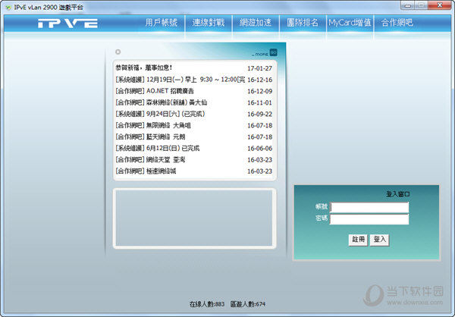
Task: Open news item 藍天網絡 元朗
Action: tap(150, 137)
